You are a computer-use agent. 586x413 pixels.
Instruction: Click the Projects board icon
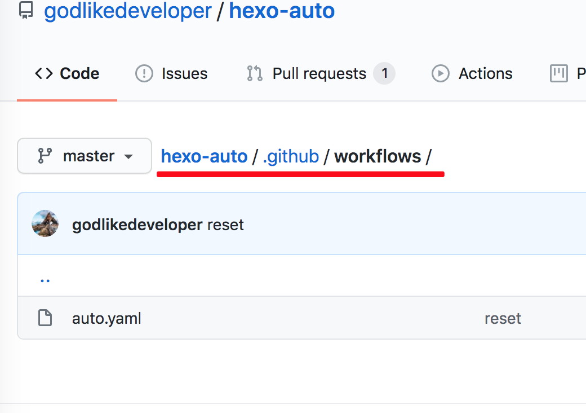(558, 73)
